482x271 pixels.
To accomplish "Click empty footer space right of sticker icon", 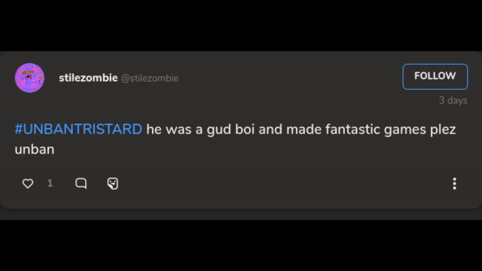I will pyautogui.click(x=278, y=184).
